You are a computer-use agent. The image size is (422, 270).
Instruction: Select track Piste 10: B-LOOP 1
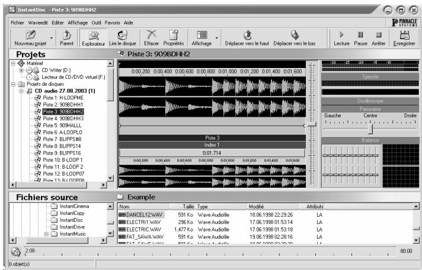[63, 160]
